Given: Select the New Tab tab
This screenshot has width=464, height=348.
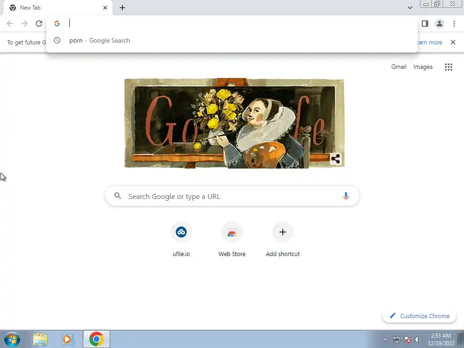Looking at the screenshot, I should 58,8.
